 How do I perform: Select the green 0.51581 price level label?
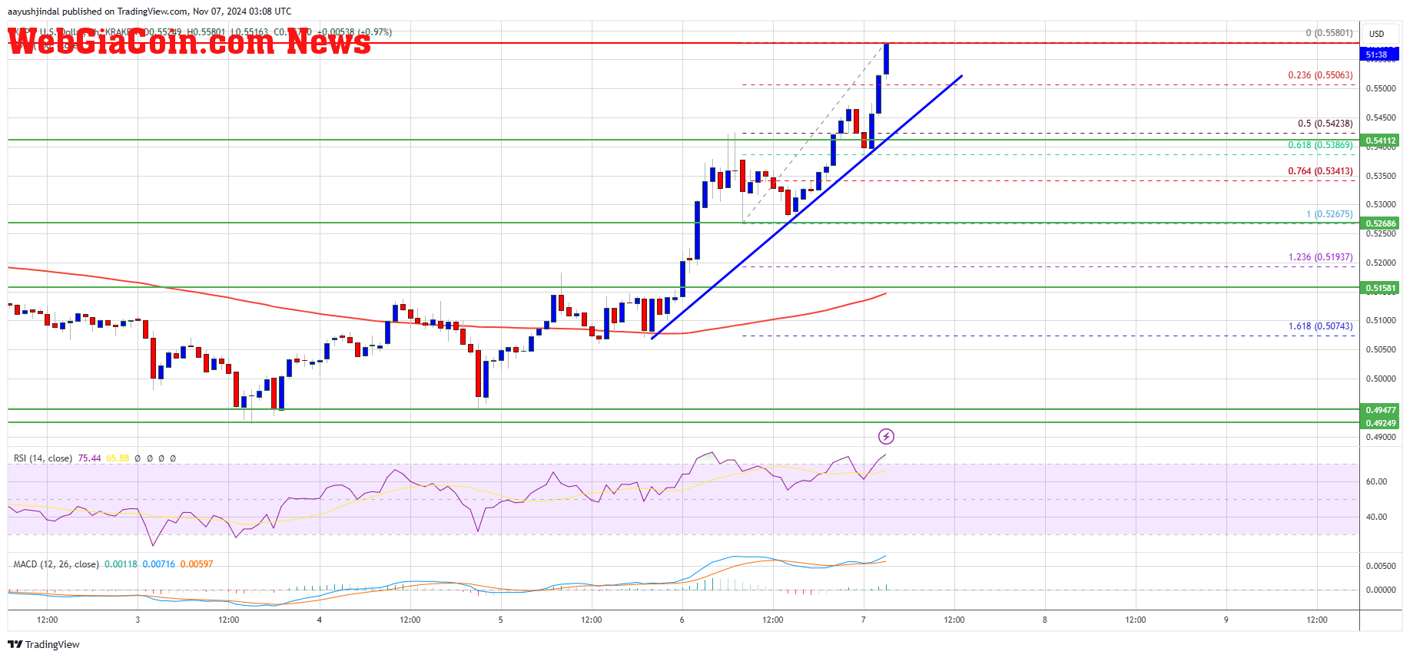[1380, 288]
